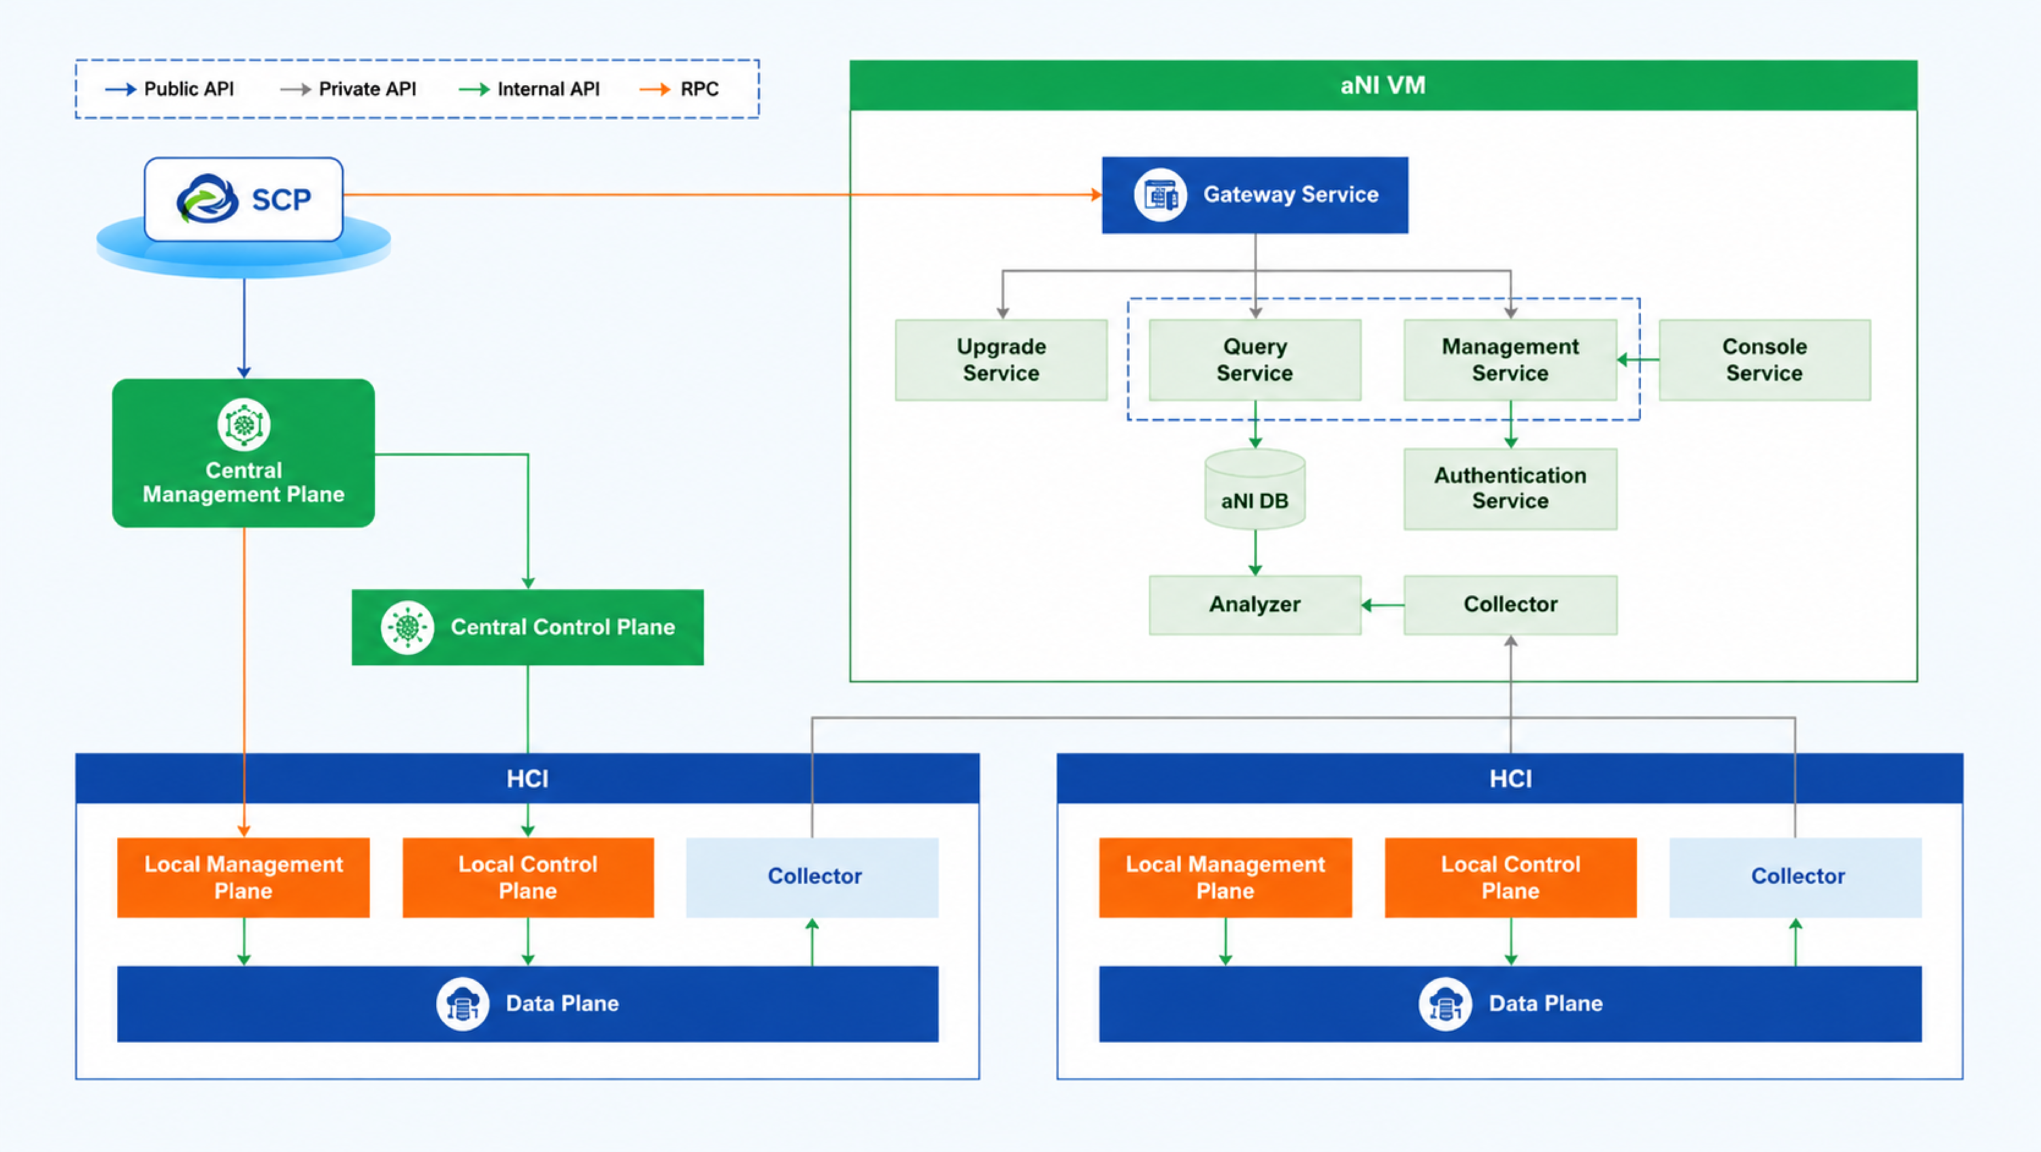Image resolution: width=2041 pixels, height=1152 pixels.
Task: Click the left HCI header title
Action: click(528, 779)
